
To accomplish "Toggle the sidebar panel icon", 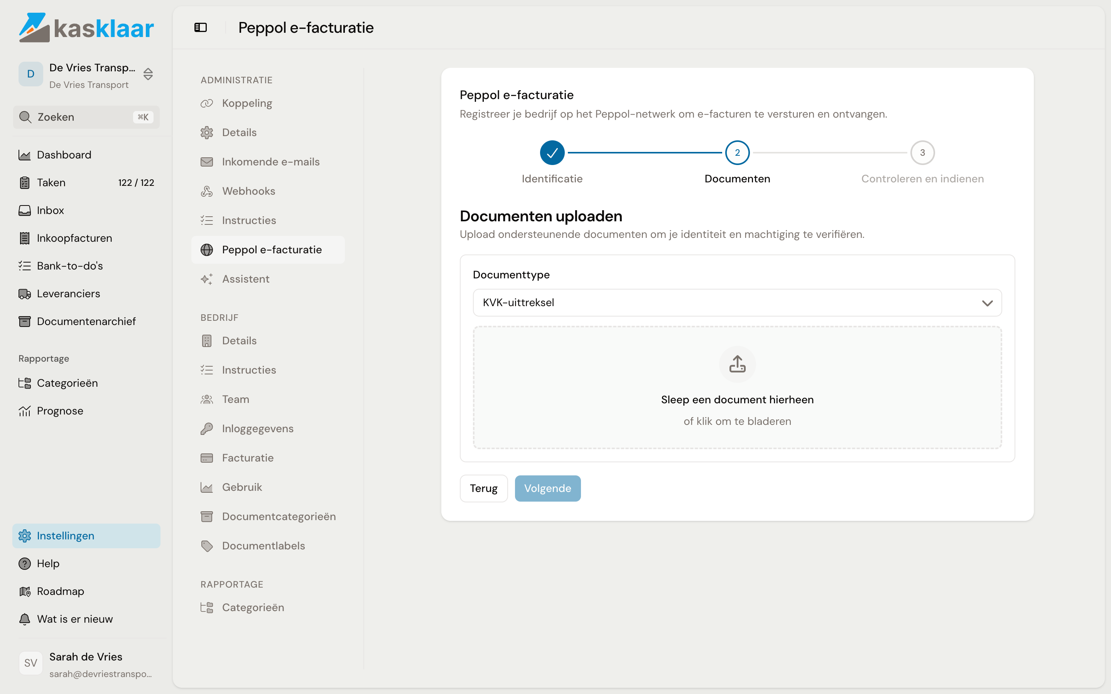I will (201, 27).
